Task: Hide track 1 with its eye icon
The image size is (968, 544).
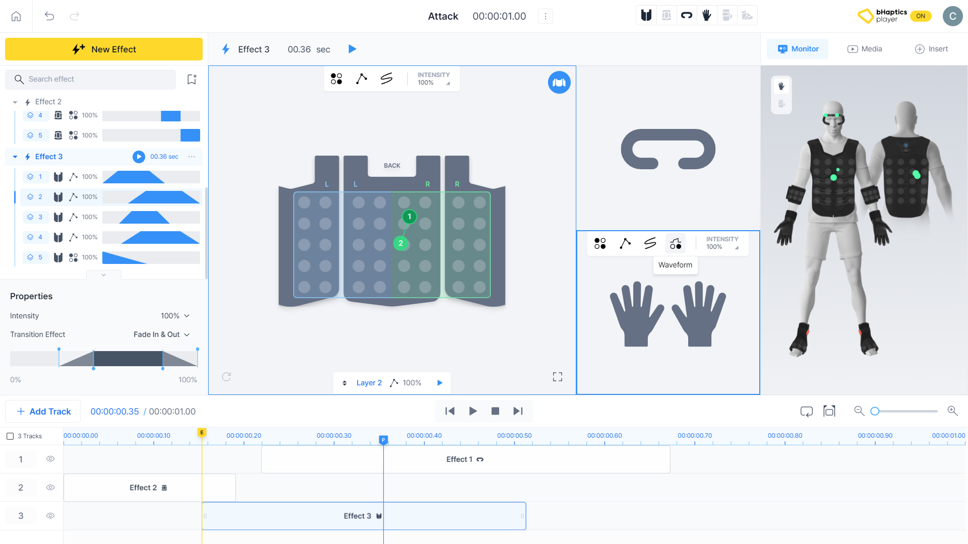Action: tap(50, 459)
